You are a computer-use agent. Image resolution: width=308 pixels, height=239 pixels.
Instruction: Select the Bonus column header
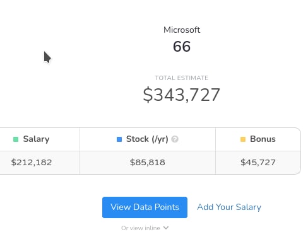pyautogui.click(x=258, y=139)
